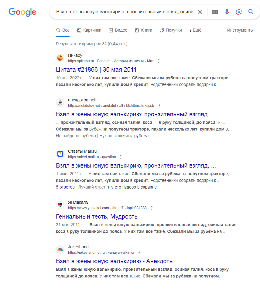Switch to the Картинки tab
Screen dimensions: 260x289
[x=89, y=30]
